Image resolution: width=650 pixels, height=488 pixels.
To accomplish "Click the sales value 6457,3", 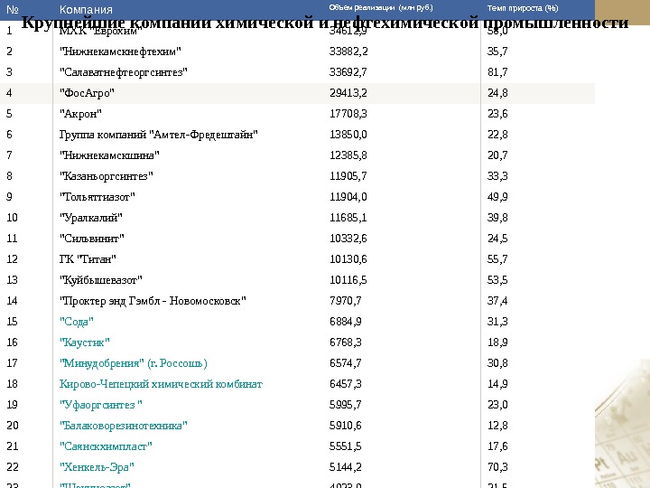I will tap(345, 384).
